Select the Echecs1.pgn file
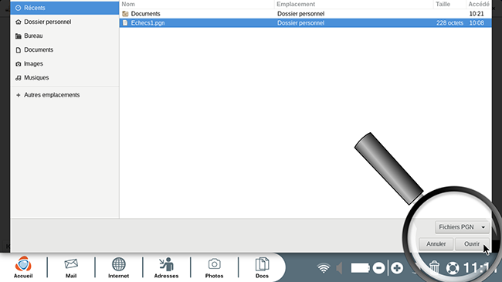Screen dimensions: 502x282 pos(305,22)
